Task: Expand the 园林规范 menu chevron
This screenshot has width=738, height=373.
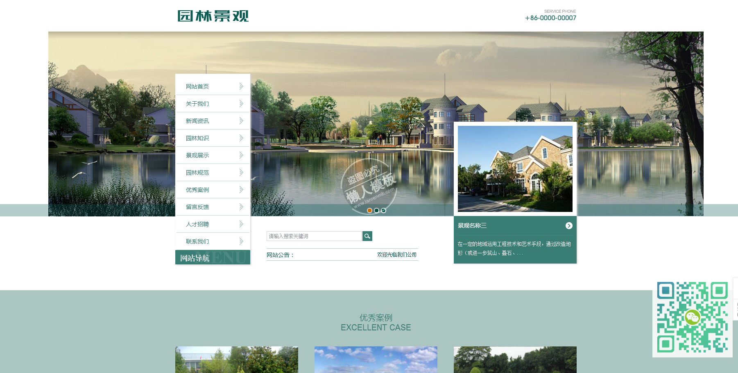Action: [241, 173]
